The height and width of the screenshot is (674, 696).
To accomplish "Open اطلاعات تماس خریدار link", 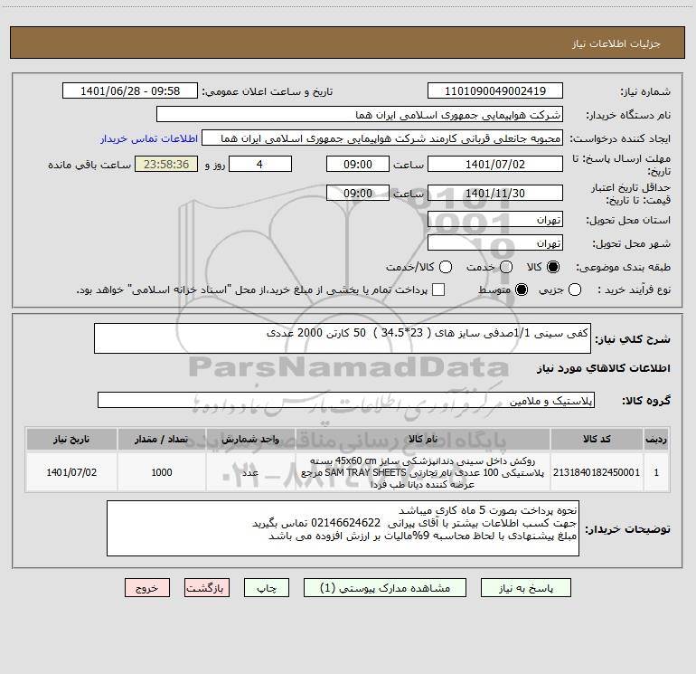I will (x=149, y=138).
